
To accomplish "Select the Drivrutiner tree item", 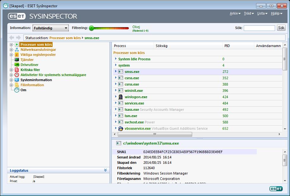I will [x=29, y=65].
